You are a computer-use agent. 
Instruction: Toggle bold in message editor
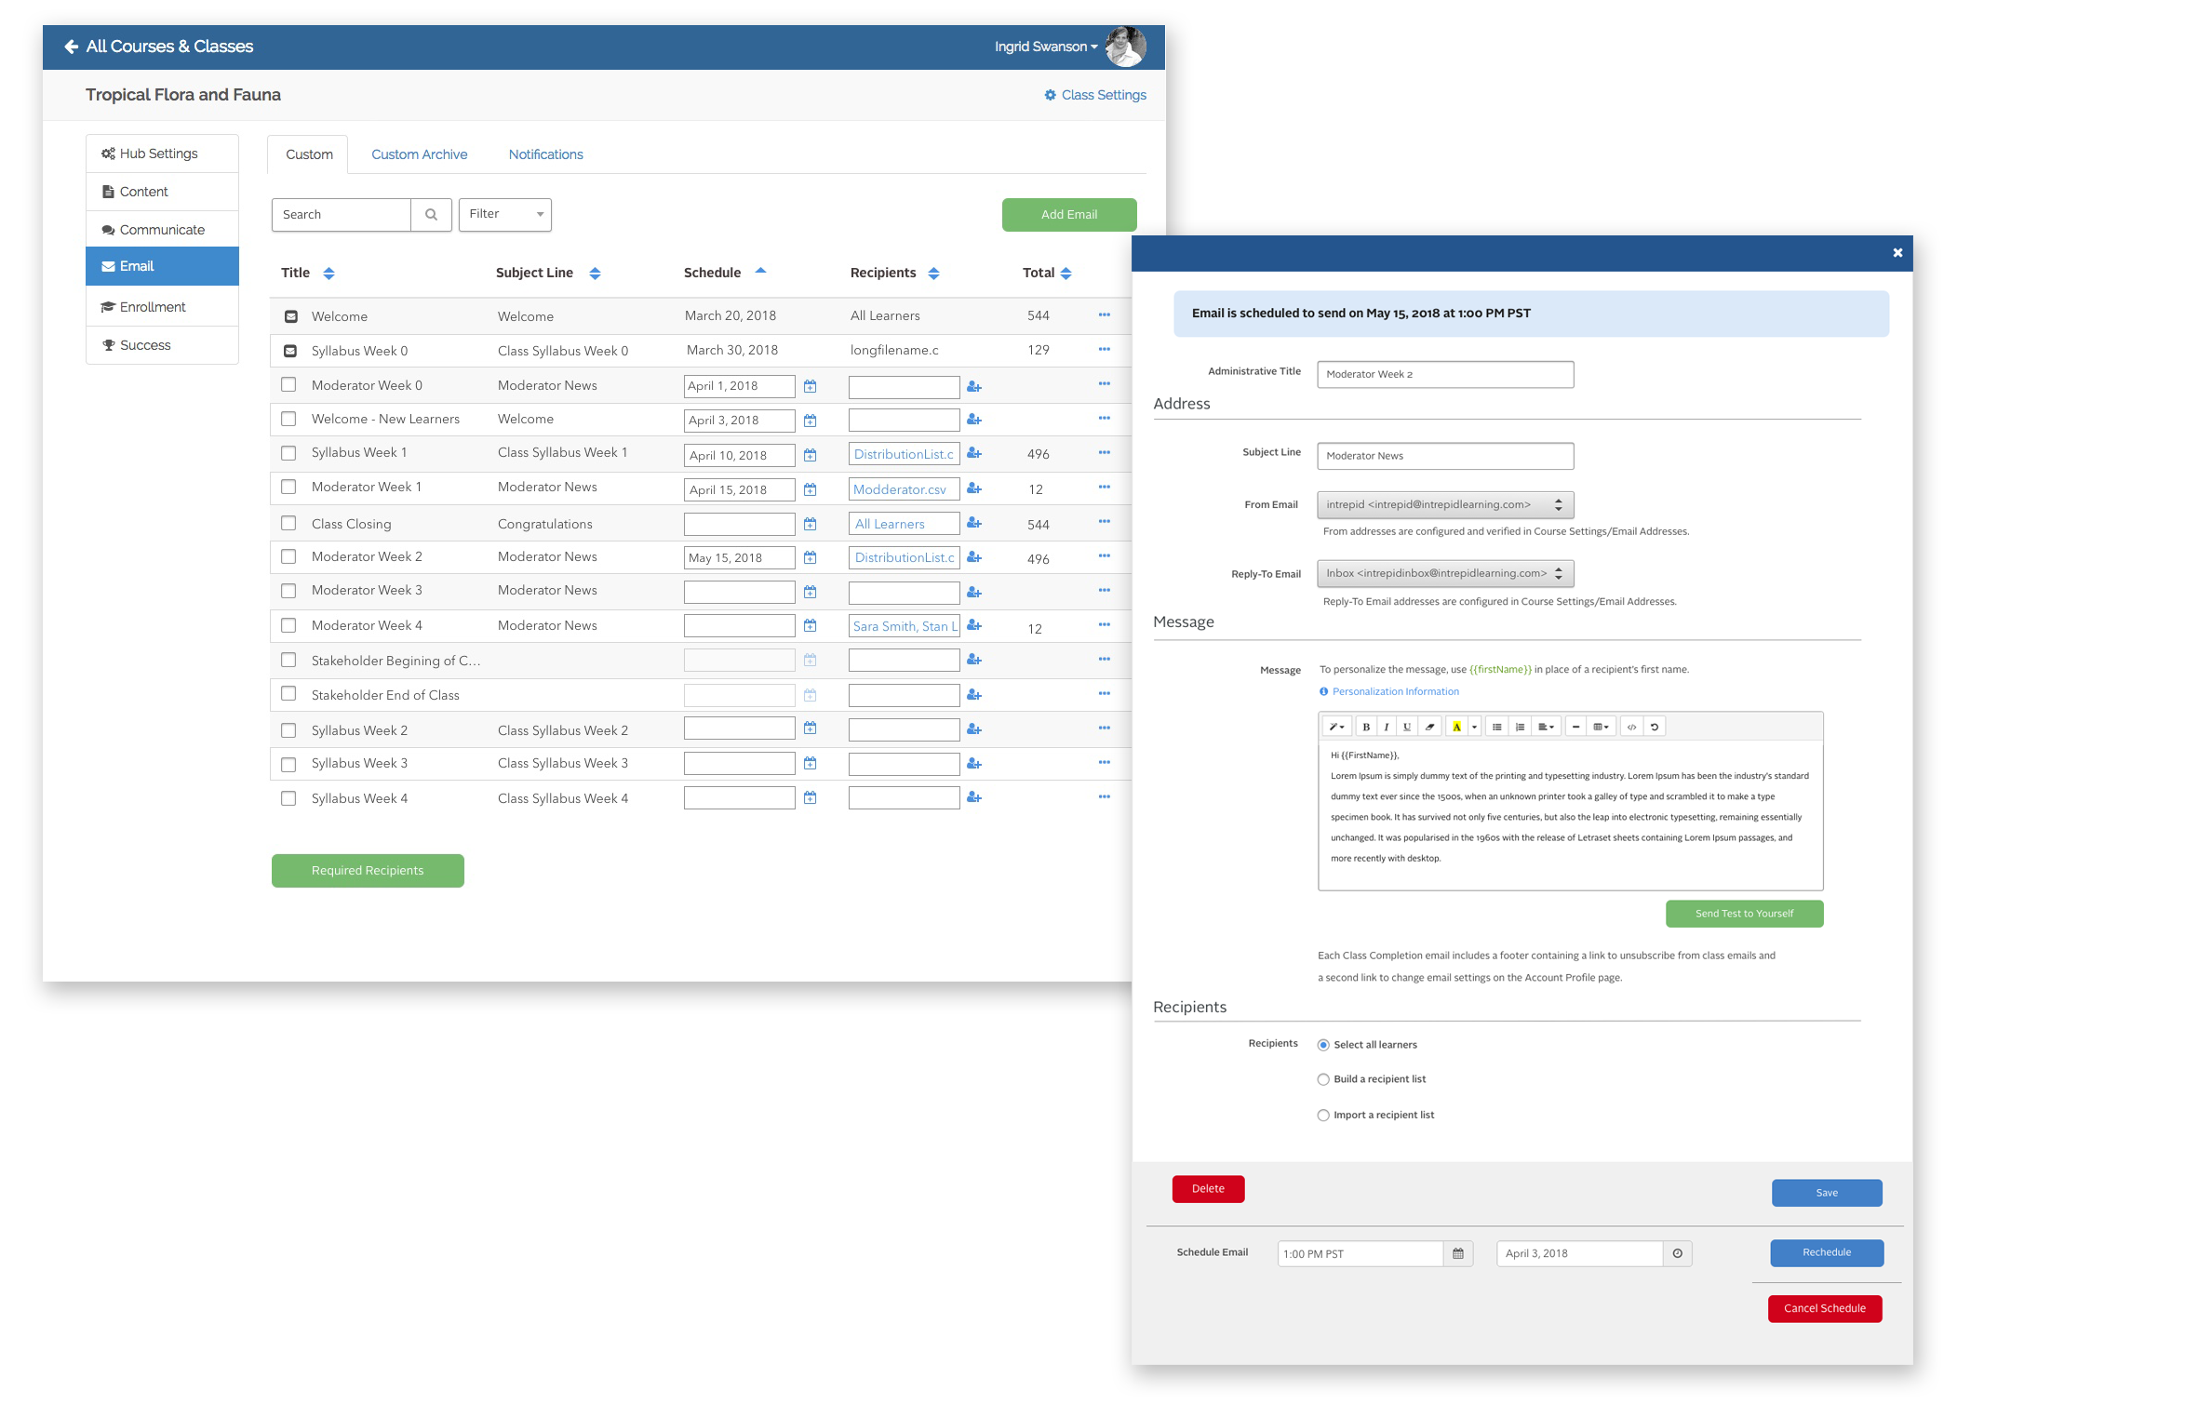pos(1366,727)
